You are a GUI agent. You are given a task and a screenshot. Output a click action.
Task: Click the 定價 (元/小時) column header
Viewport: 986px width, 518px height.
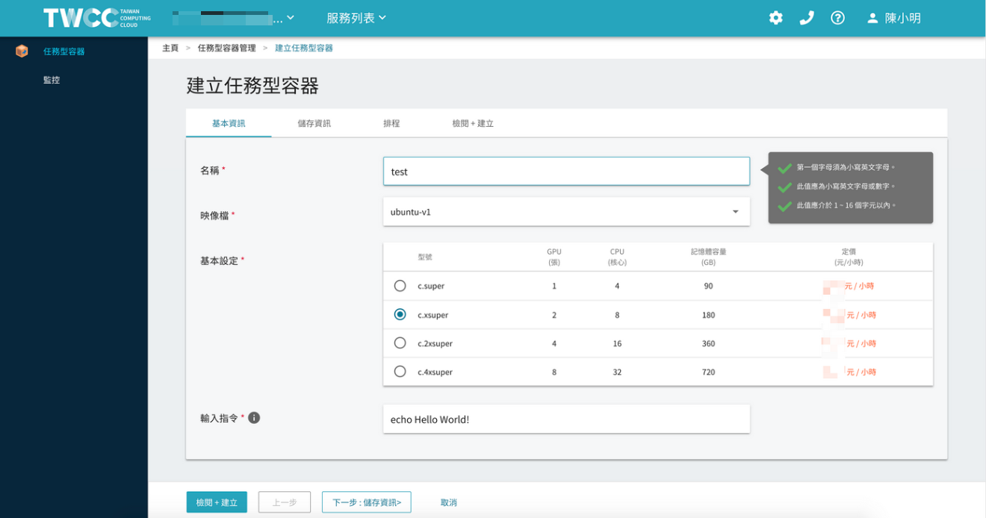(x=849, y=257)
